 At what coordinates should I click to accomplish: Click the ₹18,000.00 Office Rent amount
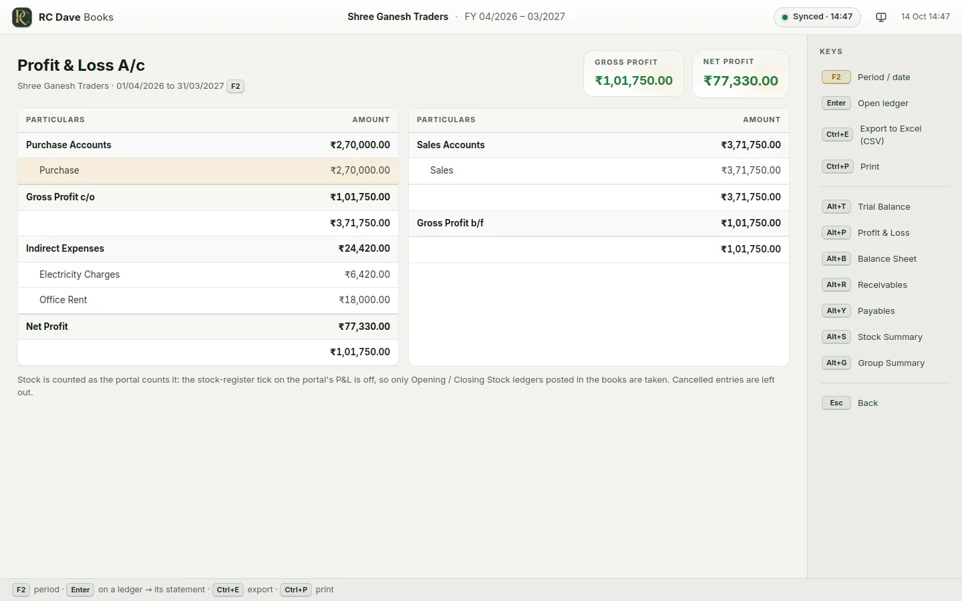[x=364, y=300]
